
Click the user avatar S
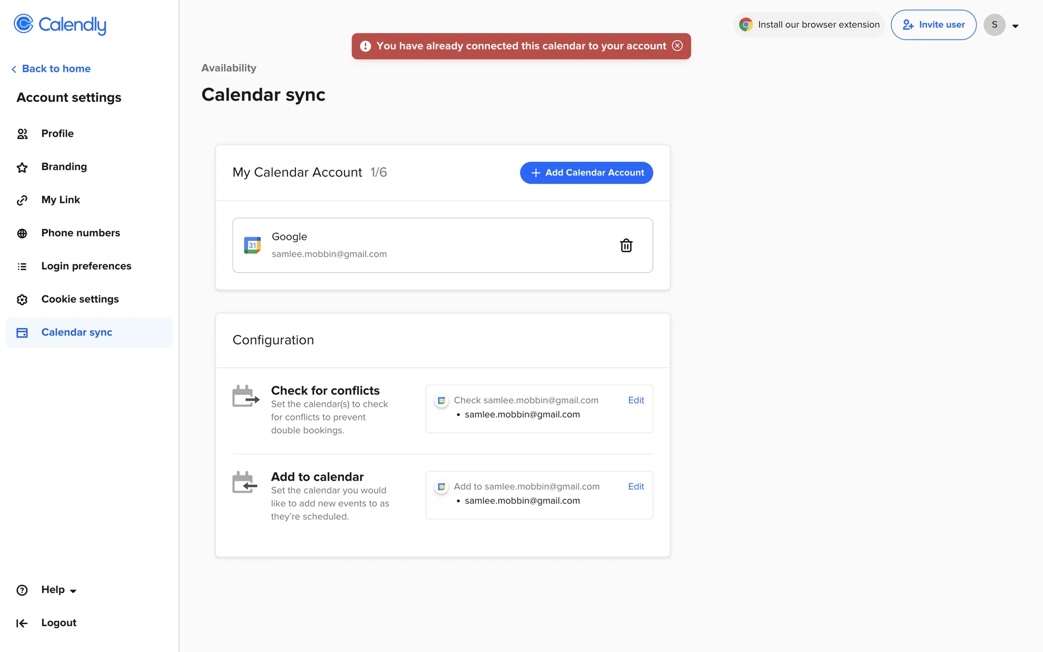(x=994, y=25)
